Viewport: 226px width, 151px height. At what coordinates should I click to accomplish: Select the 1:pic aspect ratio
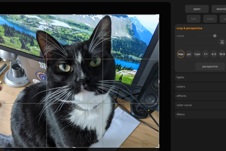click(x=197, y=54)
